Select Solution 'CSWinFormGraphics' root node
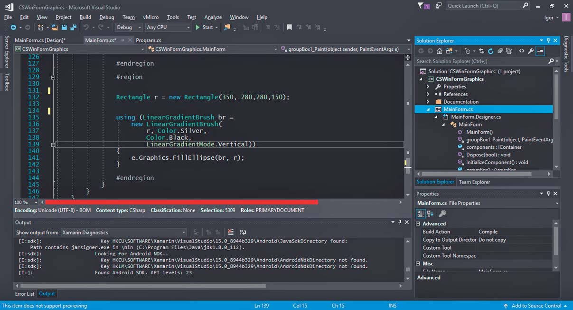 [x=474, y=71]
